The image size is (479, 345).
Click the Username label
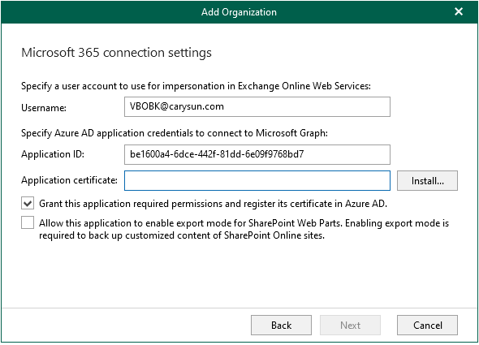(44, 108)
